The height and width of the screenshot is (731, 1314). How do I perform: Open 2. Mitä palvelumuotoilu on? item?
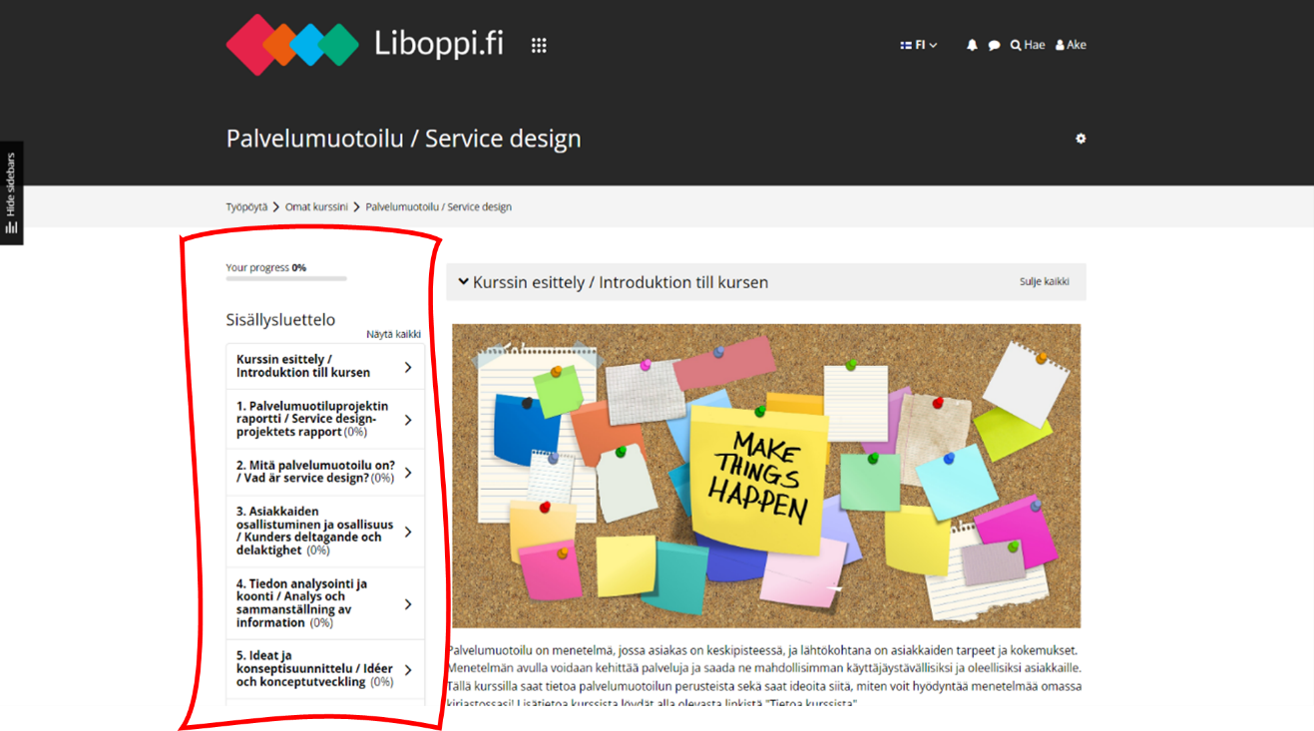[x=325, y=472]
